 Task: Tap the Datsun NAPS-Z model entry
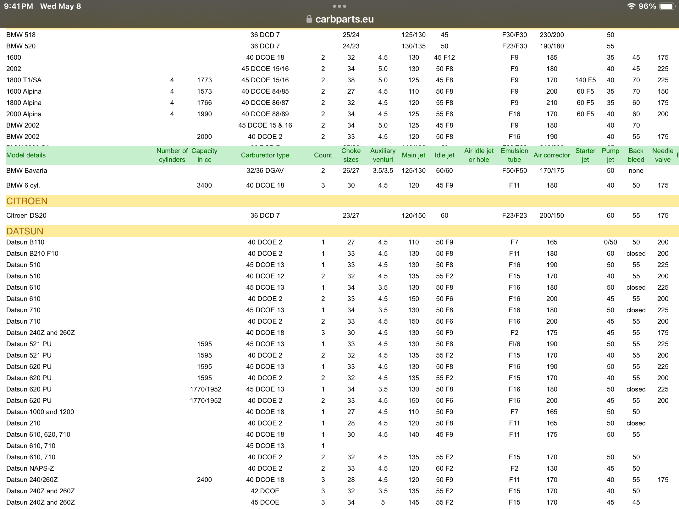click(30, 468)
